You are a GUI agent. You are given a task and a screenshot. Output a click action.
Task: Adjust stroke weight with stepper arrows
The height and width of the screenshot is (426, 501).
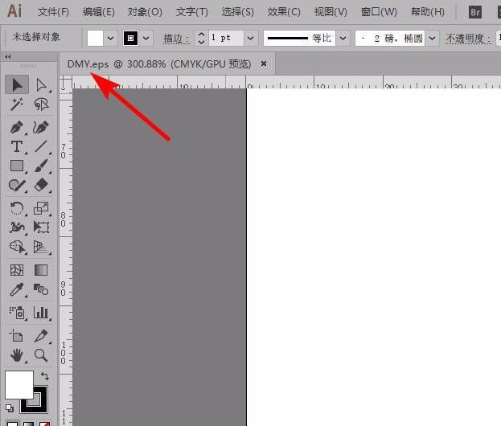[201, 39]
